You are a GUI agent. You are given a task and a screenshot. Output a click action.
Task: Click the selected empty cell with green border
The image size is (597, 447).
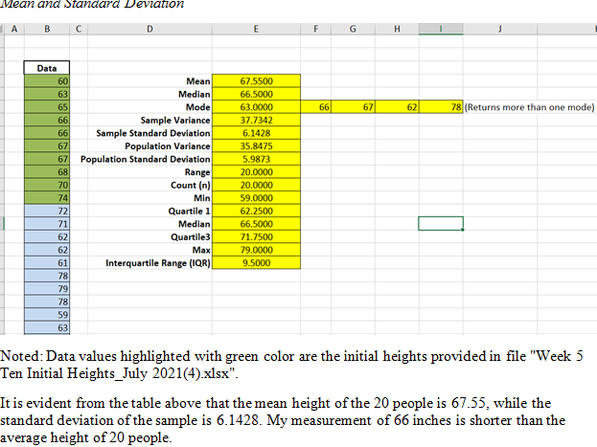[441, 224]
